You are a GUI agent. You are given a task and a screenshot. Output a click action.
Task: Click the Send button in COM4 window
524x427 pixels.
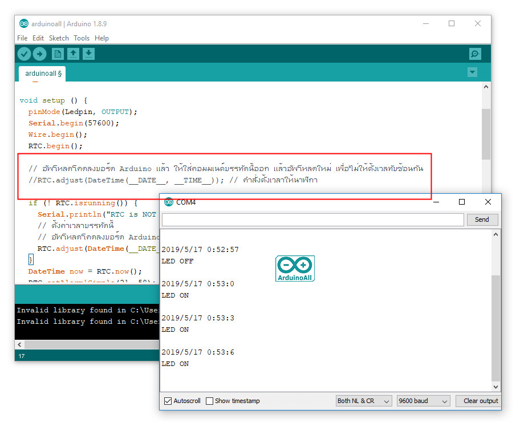[x=482, y=219]
